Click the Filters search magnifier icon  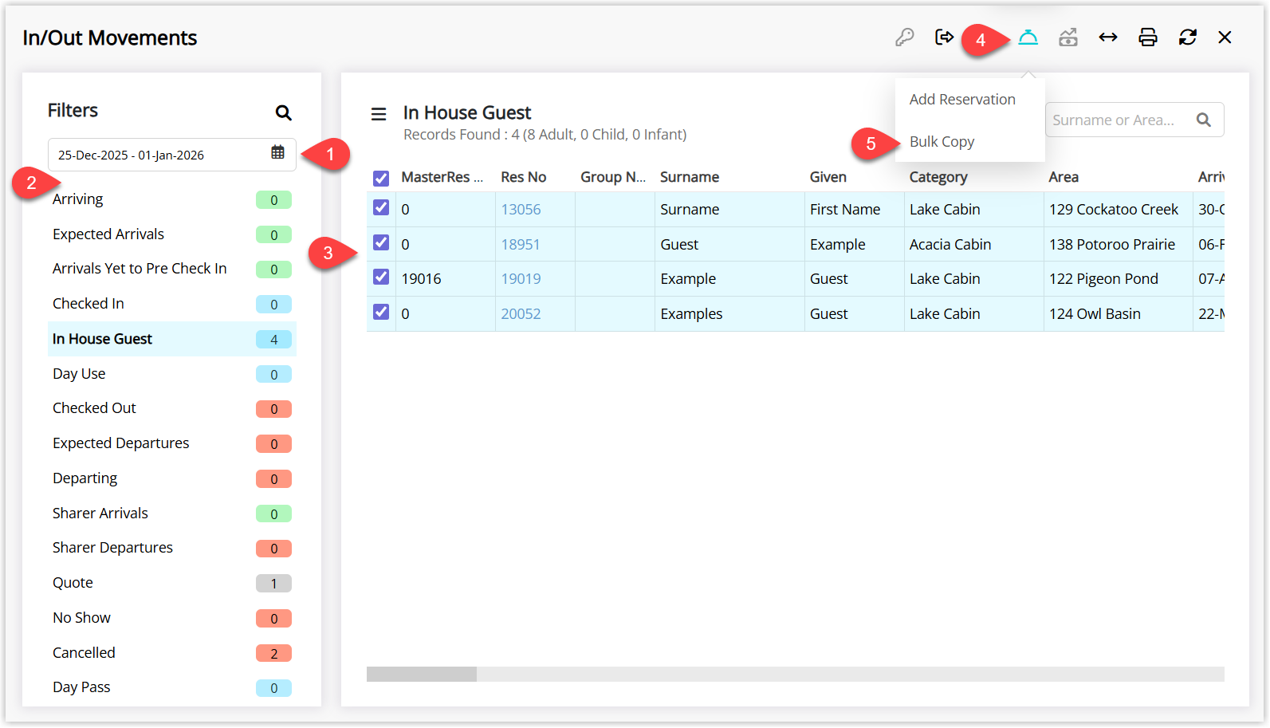283,112
